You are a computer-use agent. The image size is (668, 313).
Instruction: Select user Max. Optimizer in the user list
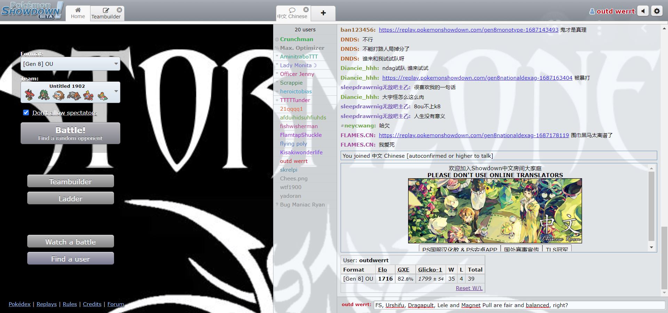[305, 48]
